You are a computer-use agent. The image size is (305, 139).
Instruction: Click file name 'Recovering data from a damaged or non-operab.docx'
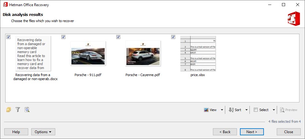click(x=35, y=77)
